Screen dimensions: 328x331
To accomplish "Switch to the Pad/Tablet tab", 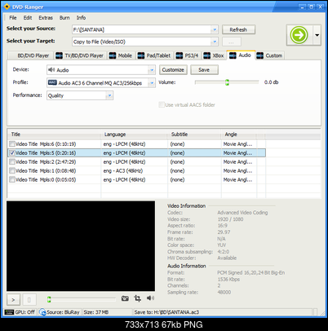I will tap(154, 55).
